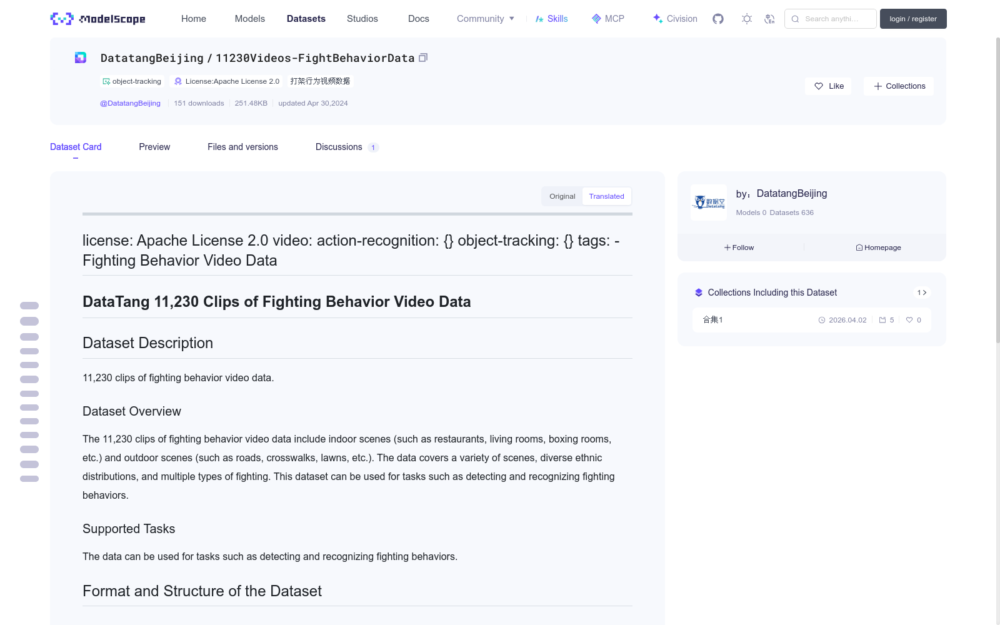Image resolution: width=1000 pixels, height=625 pixels.
Task: Open the Docs nav item
Action: pos(419,19)
